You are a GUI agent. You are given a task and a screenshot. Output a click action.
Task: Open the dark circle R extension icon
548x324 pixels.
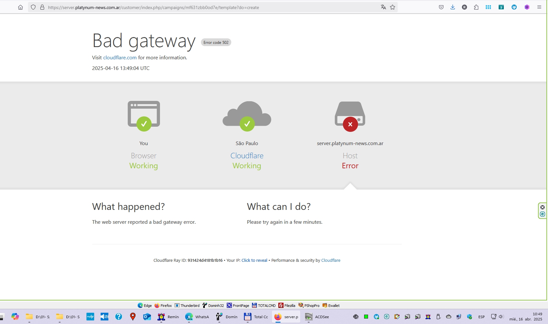click(x=464, y=7)
